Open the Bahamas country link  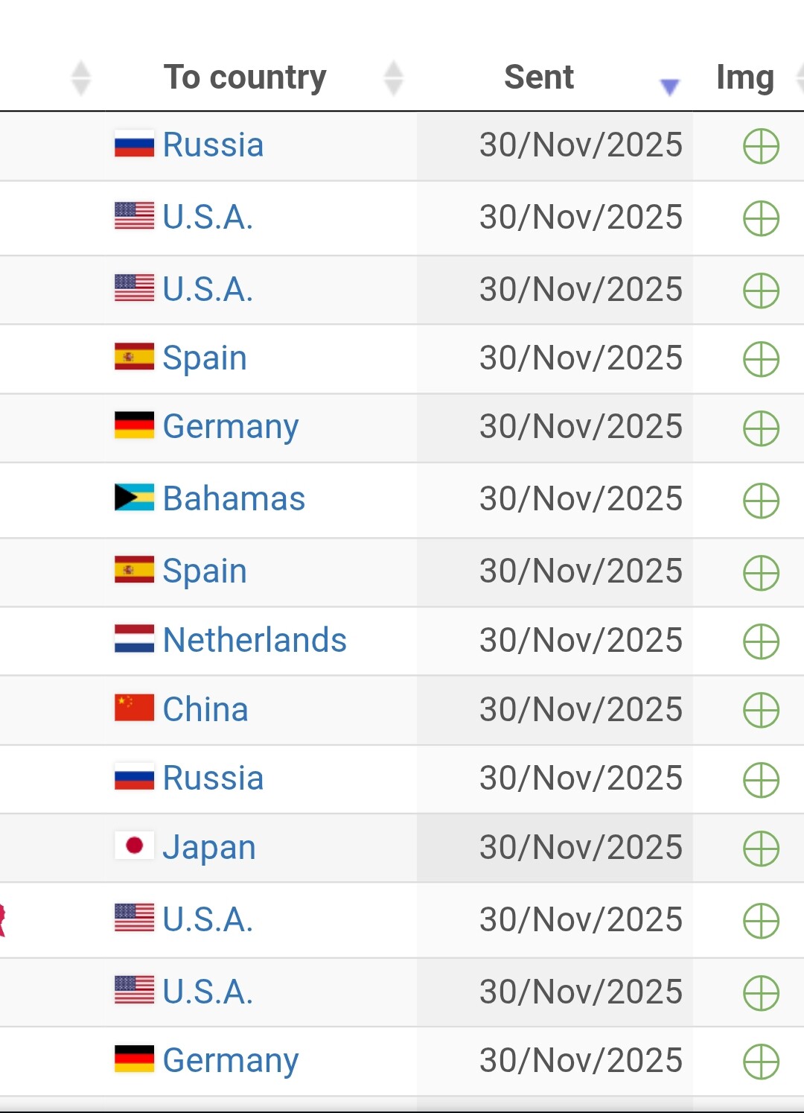point(234,499)
